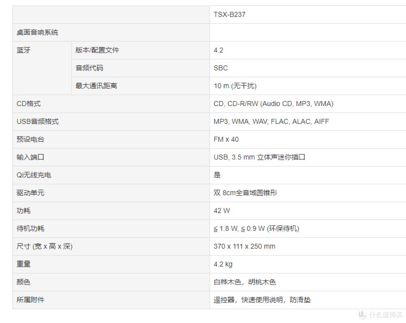Click the 最大通讯距离 label
This screenshot has width=406, height=323.
pos(96,86)
